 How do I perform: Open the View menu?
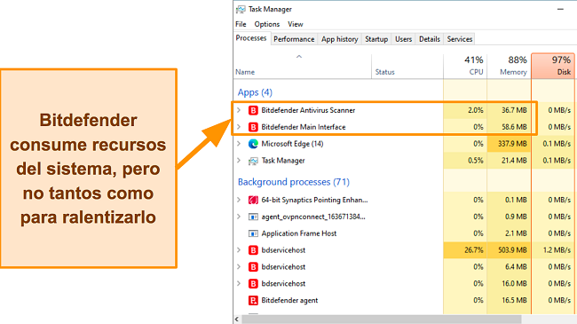pos(295,24)
